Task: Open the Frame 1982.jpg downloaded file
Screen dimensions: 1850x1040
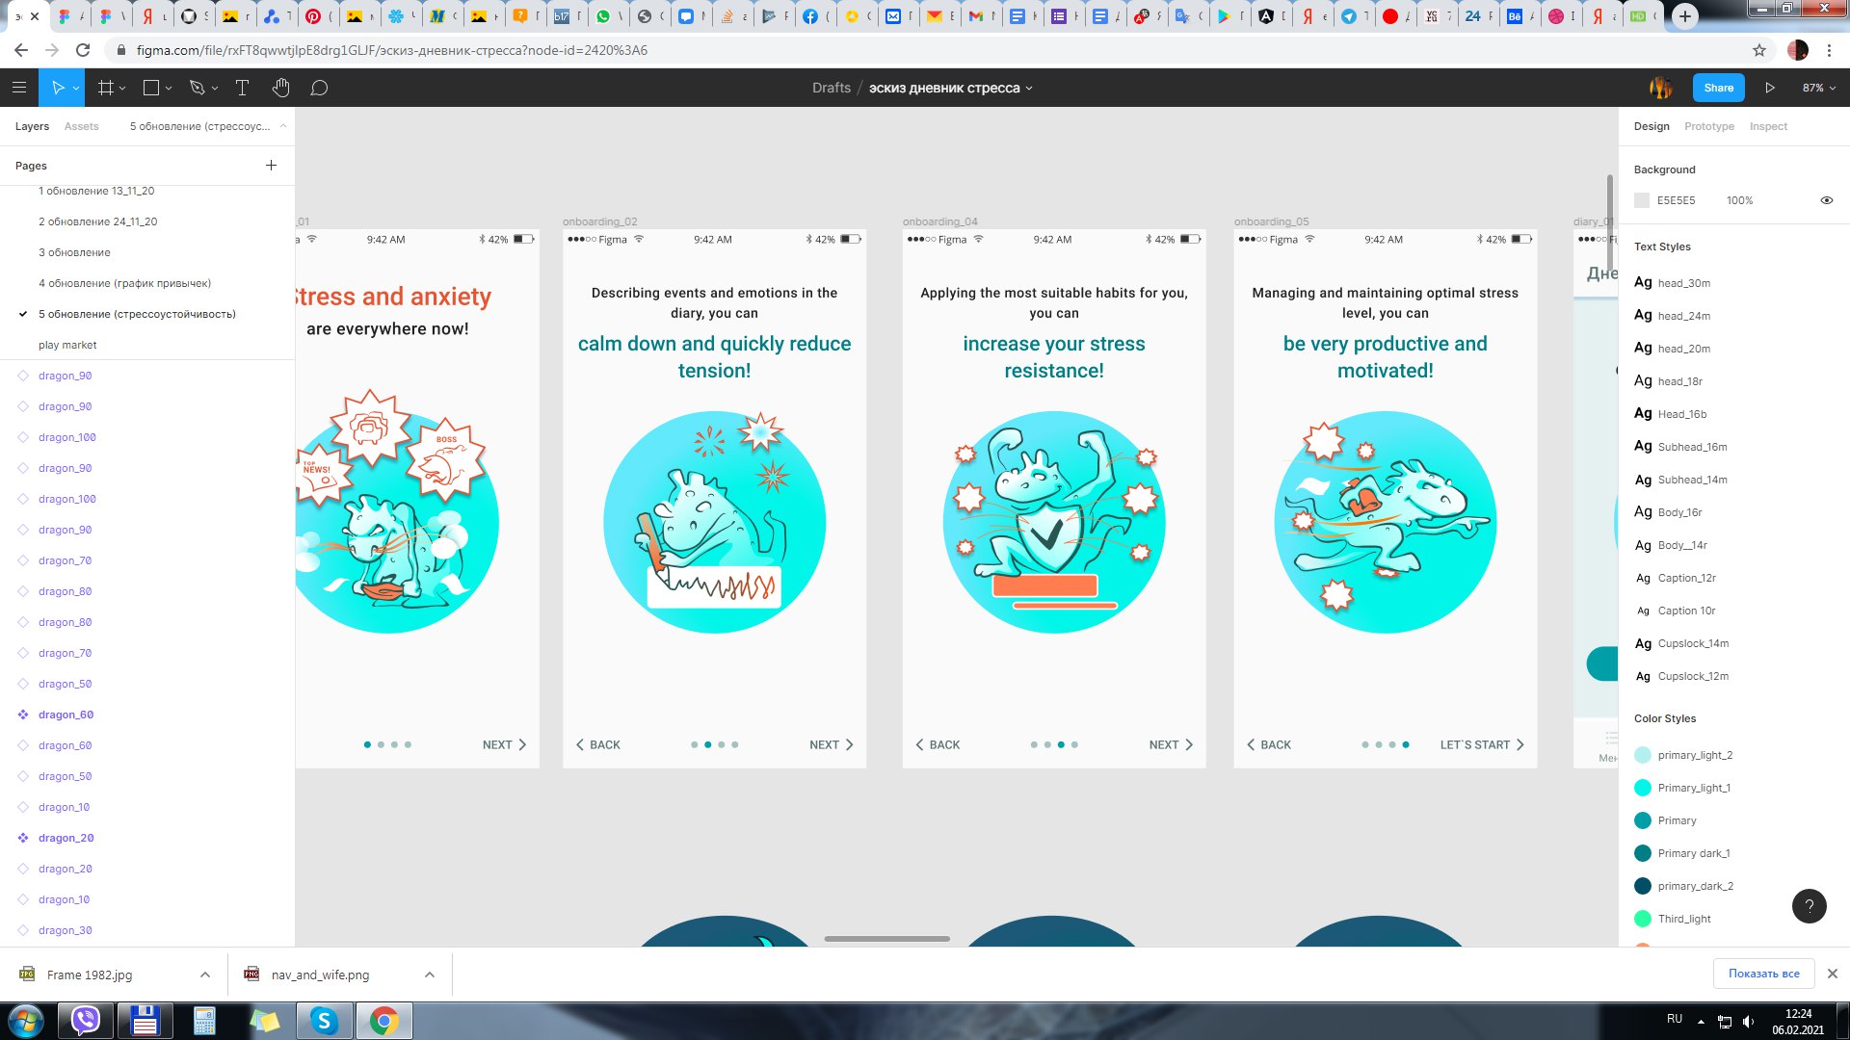Action: click(x=90, y=975)
